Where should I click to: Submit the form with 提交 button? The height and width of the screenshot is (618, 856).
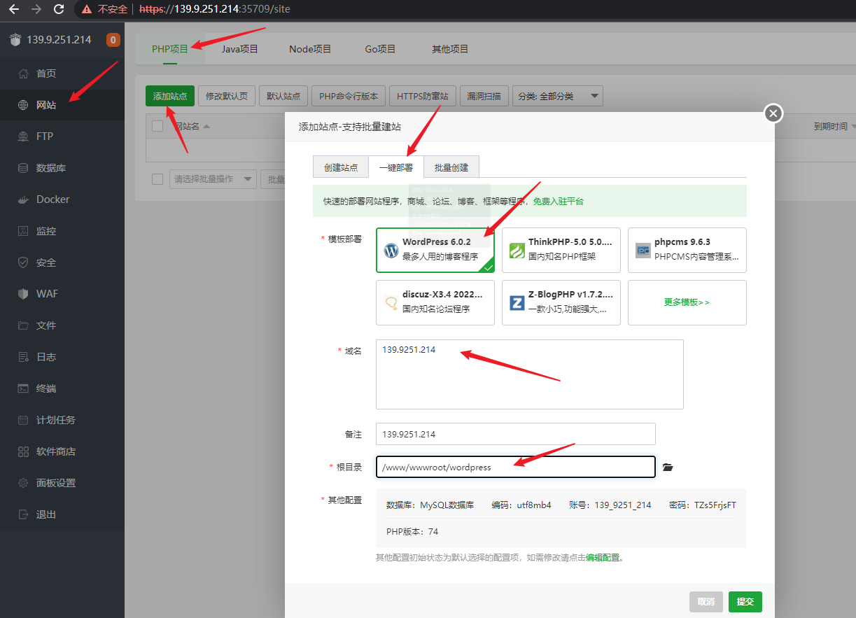click(745, 602)
